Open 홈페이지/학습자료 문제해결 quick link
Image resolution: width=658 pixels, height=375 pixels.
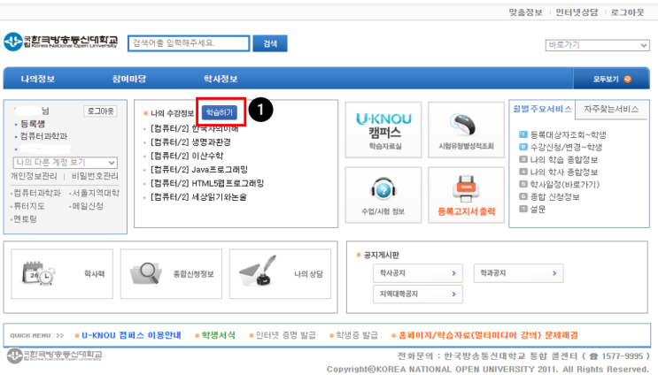(488, 335)
